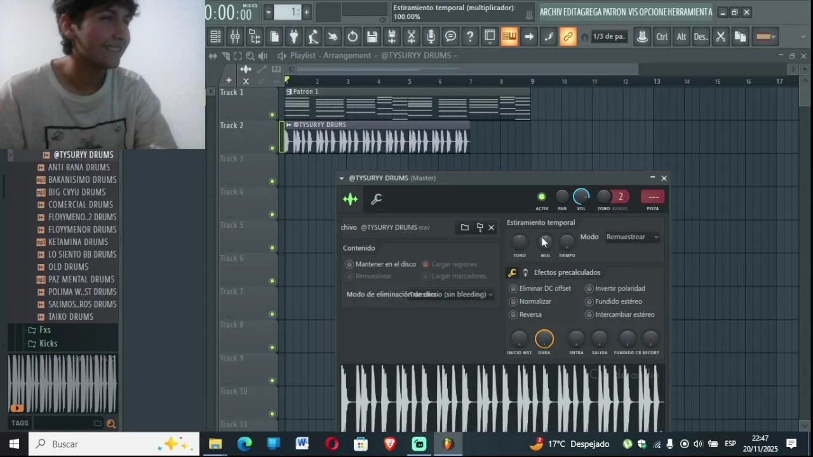
Task: Expand the Kicks folder in browser
Action: [x=48, y=344]
